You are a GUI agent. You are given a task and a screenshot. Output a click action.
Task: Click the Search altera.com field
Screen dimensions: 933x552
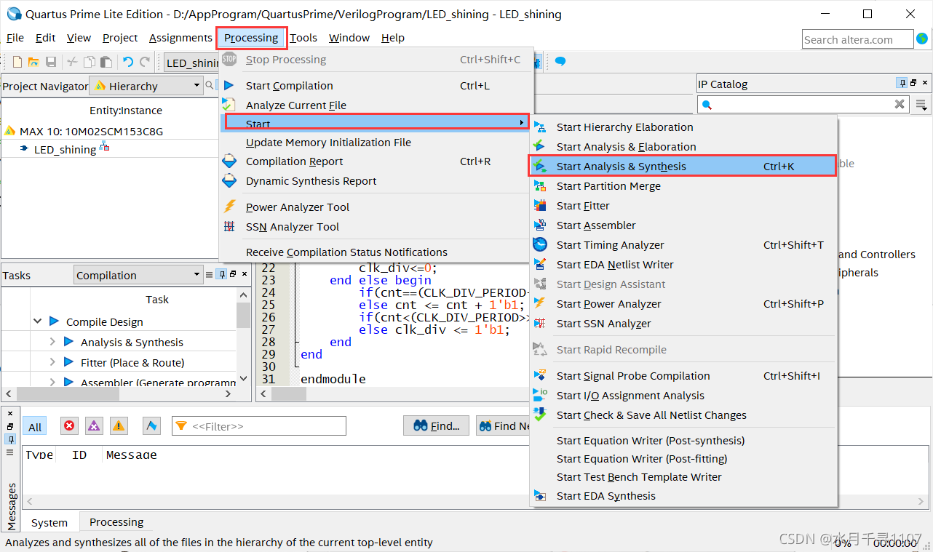857,39
